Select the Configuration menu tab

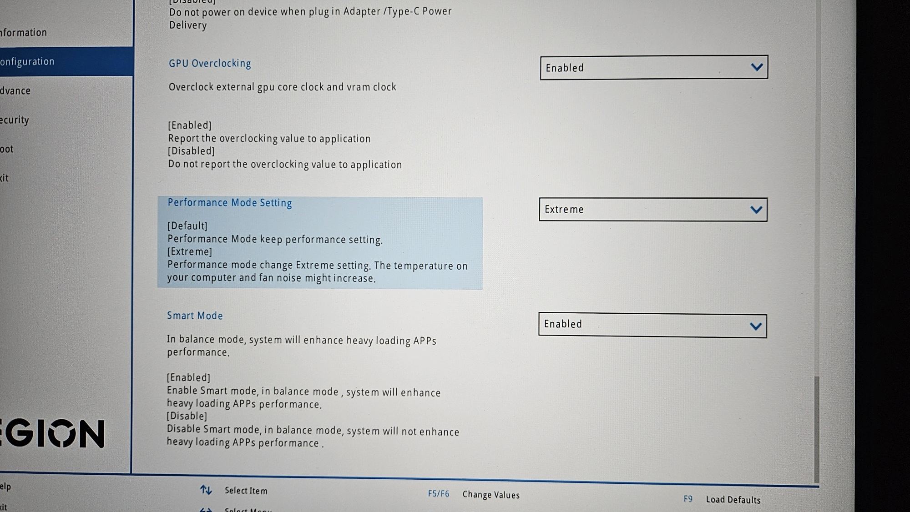(27, 61)
